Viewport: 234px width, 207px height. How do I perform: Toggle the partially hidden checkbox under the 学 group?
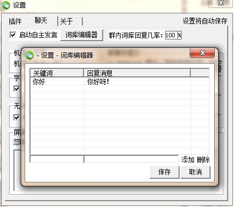tap(17, 89)
